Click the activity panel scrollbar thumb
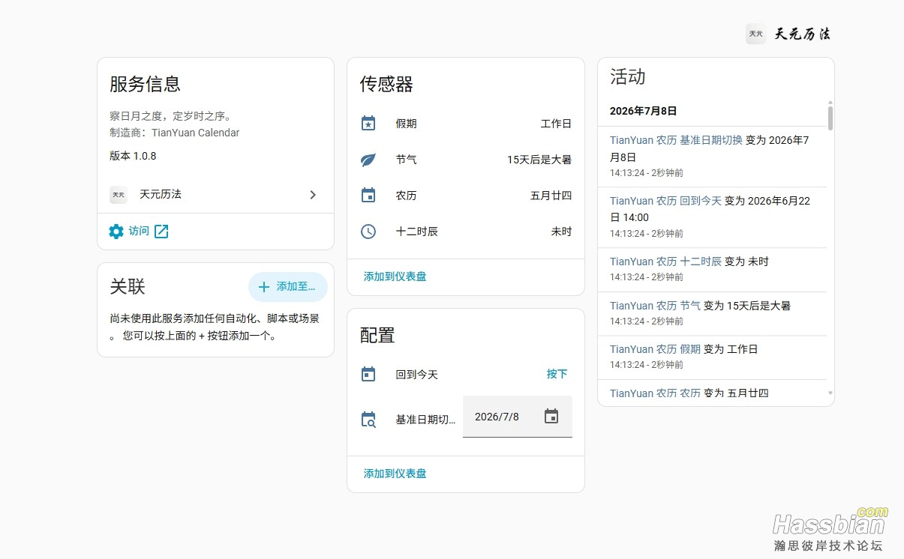This screenshot has width=904, height=559. tap(830, 118)
